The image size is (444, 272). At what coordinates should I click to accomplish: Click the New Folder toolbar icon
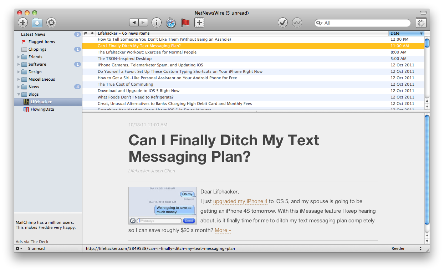tap(37, 23)
